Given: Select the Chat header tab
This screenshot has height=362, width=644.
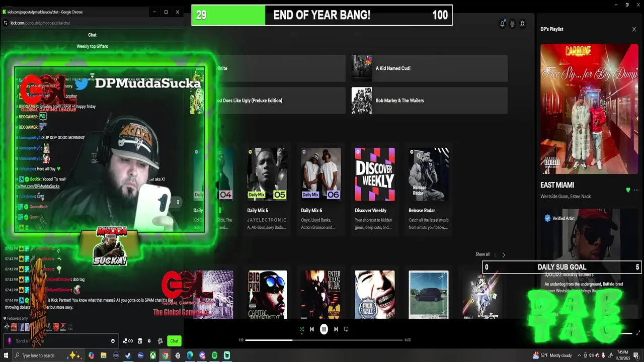Looking at the screenshot, I should pos(92,35).
